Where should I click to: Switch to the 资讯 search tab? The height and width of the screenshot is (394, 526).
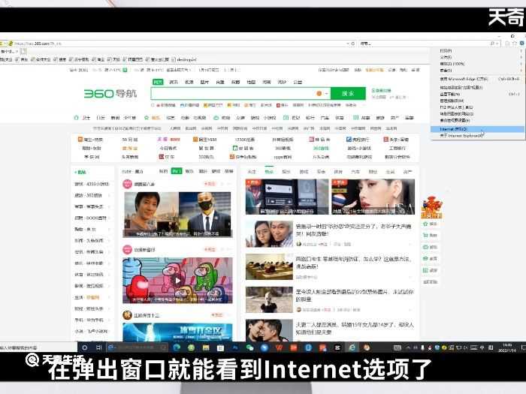[174, 82]
